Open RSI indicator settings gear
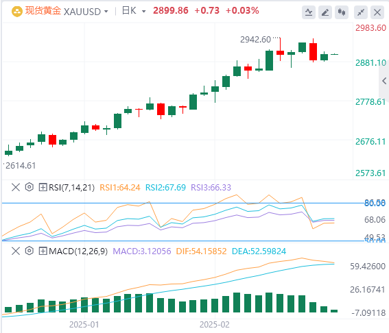This screenshot has width=389, height=333. 30,187
